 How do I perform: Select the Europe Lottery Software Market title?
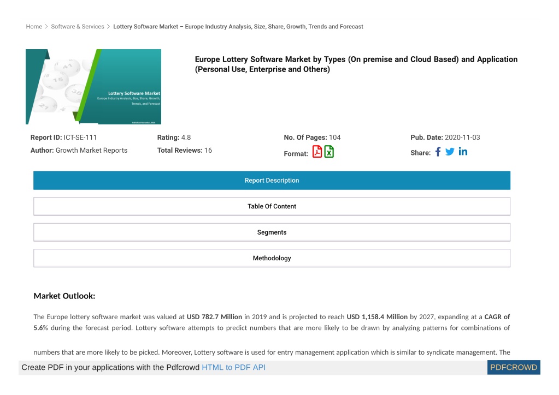356,64
